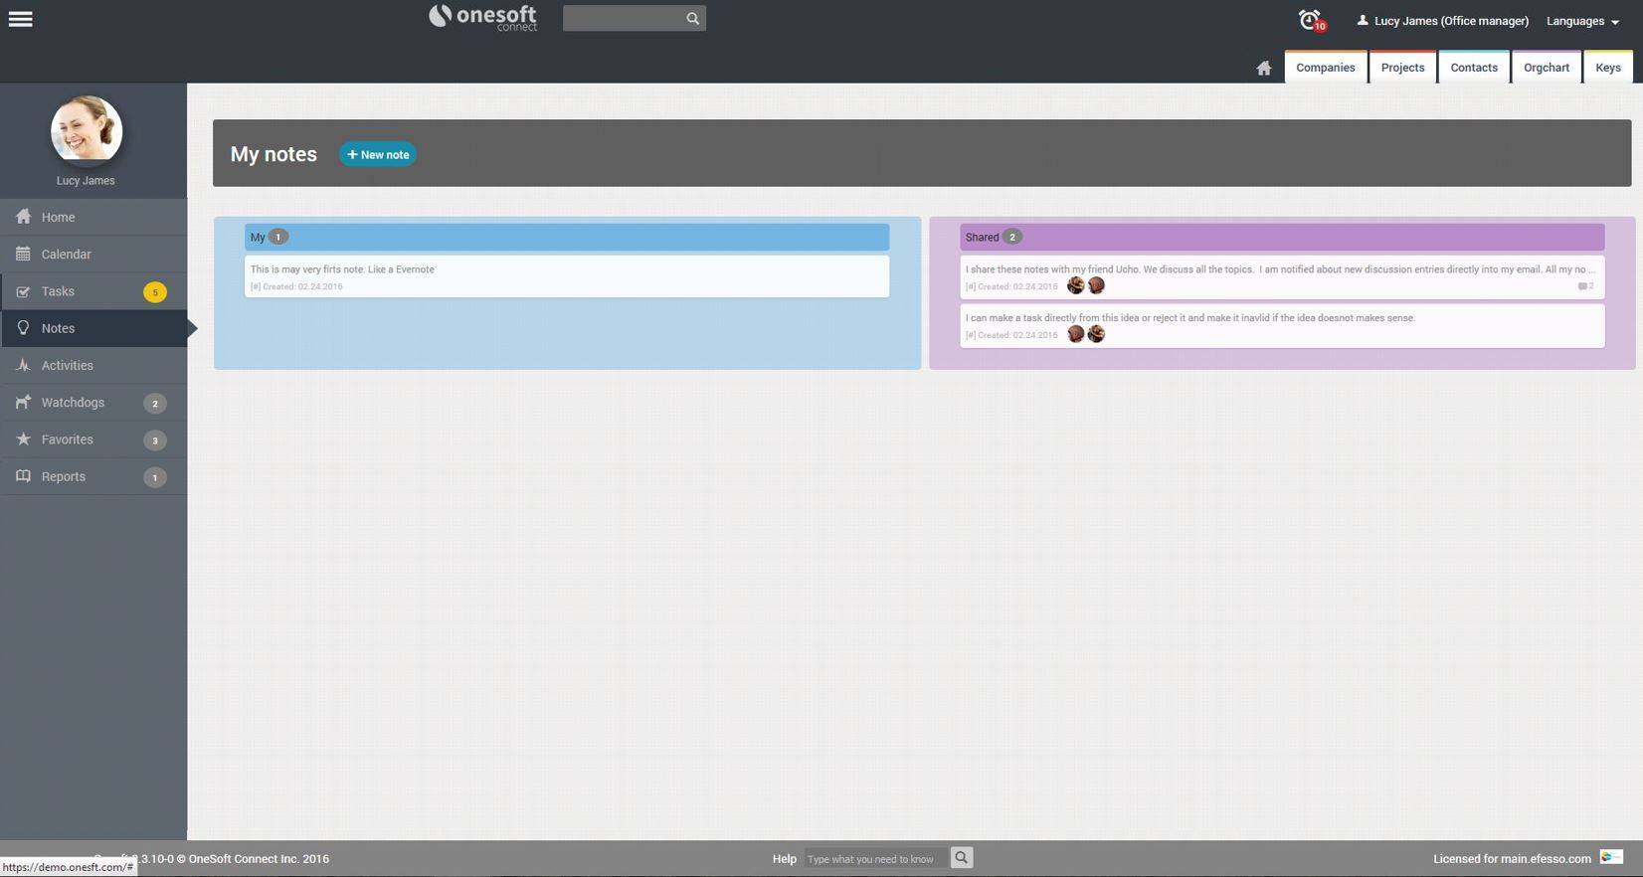
Task: Click the 'My notes' page title
Action: tap(274, 154)
